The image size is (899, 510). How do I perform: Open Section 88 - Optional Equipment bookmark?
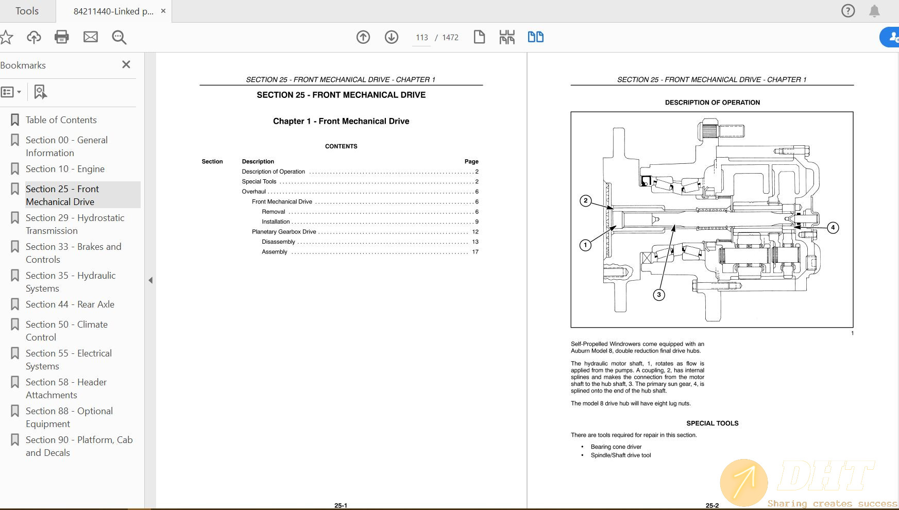[70, 417]
